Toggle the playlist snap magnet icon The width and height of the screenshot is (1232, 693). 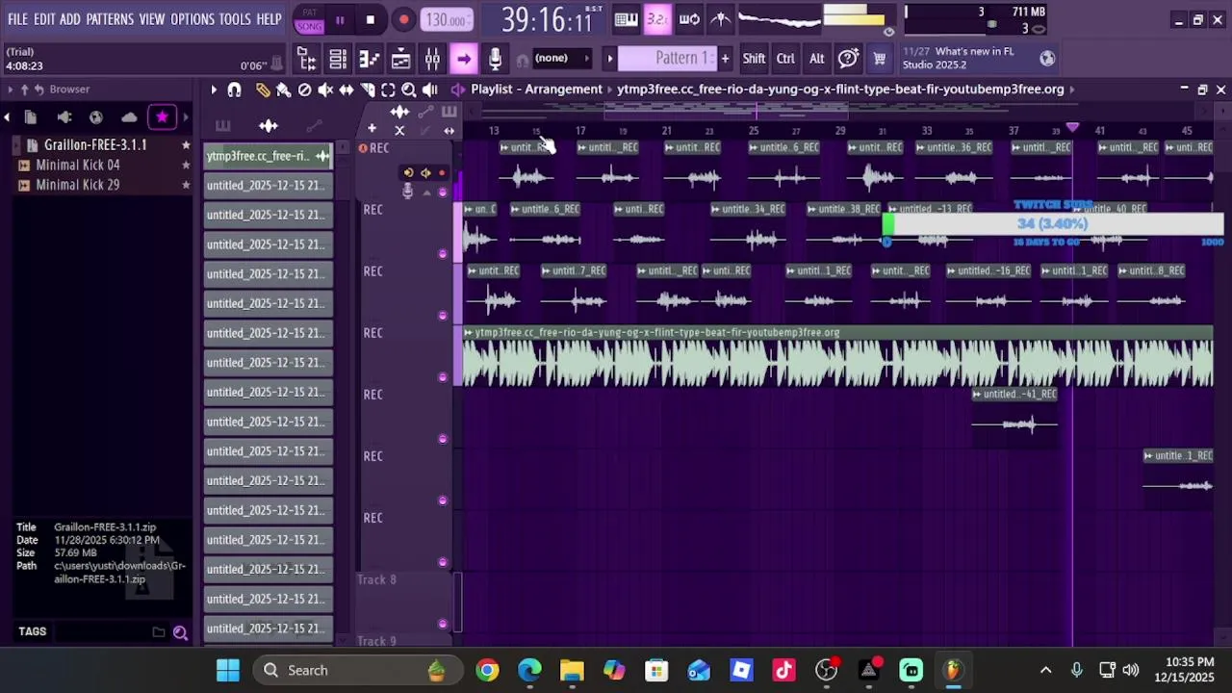coord(234,90)
